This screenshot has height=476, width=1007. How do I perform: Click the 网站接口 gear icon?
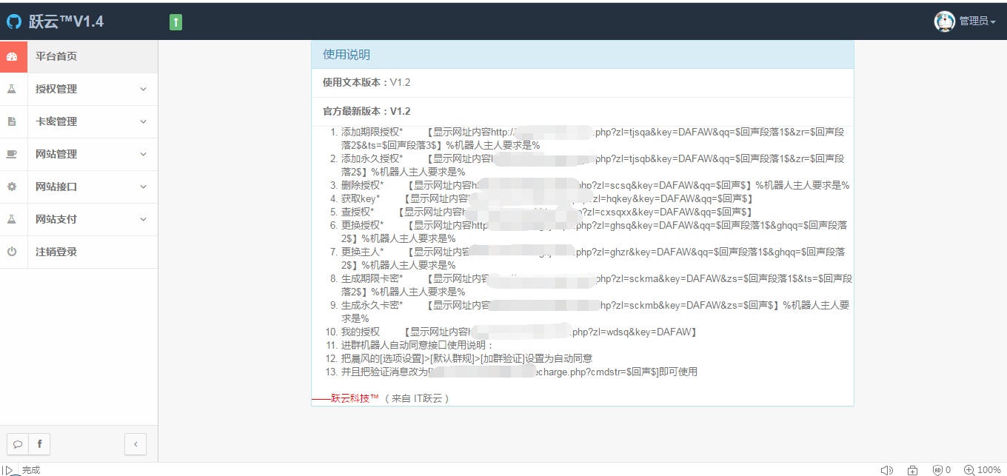(x=13, y=187)
